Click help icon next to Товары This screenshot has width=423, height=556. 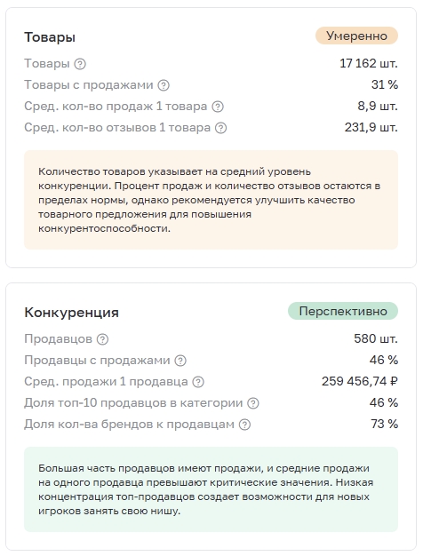tap(80, 64)
